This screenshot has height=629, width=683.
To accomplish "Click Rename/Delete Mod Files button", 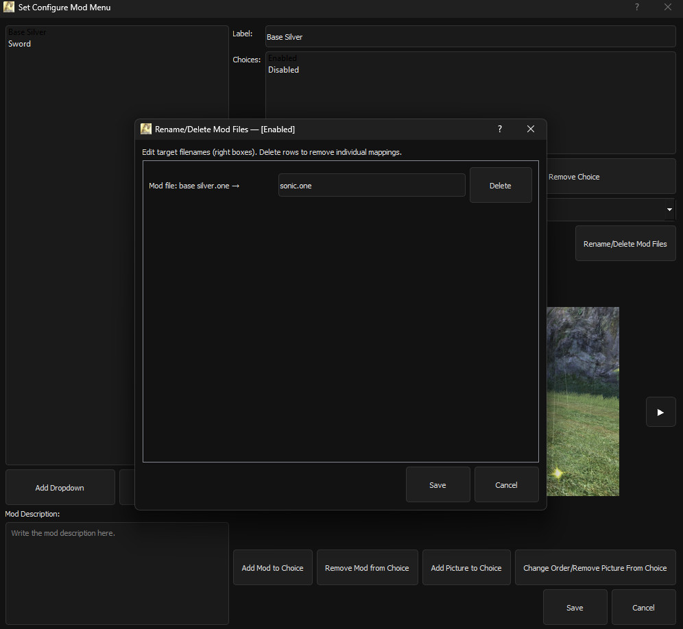I will coord(625,243).
